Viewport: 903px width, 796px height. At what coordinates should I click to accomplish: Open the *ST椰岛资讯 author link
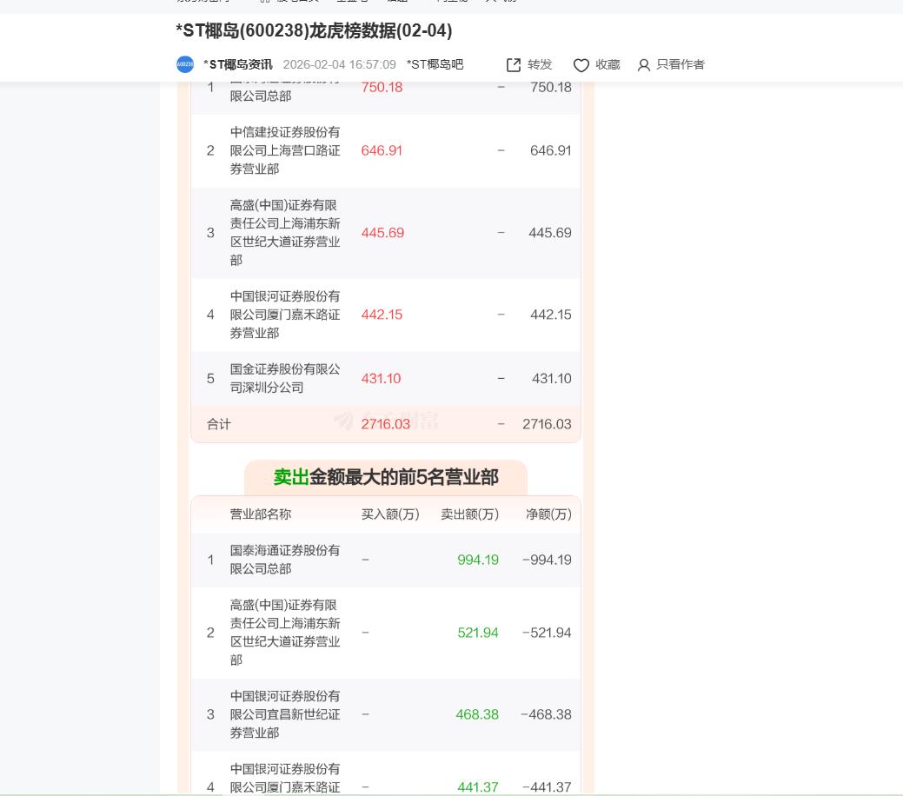click(238, 64)
